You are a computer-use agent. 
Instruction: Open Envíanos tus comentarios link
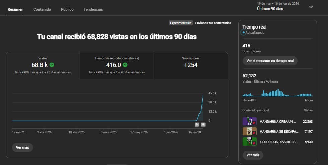(213, 23)
